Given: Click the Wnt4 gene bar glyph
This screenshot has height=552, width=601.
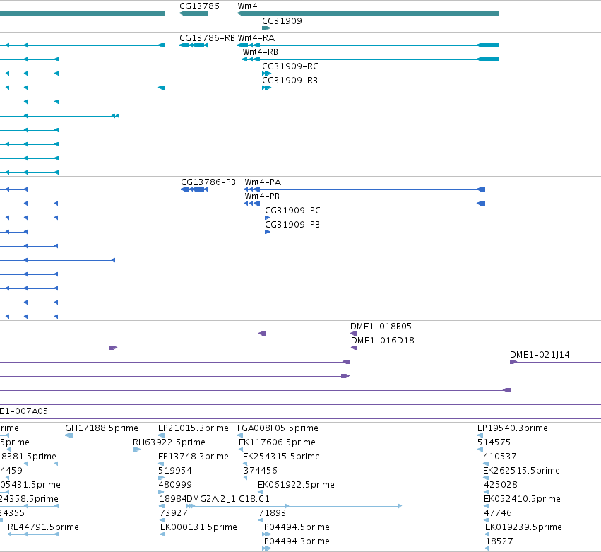Looking at the screenshot, I should [368, 13].
